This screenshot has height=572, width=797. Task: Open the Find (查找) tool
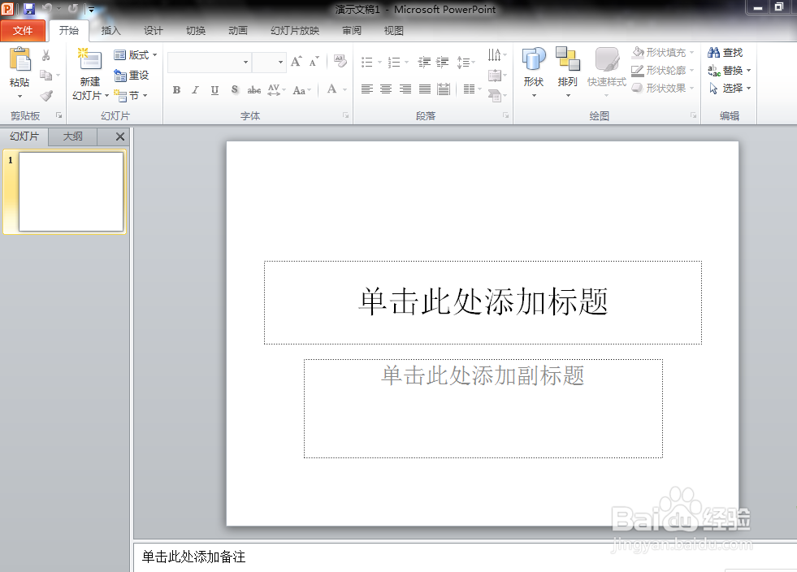(x=729, y=51)
